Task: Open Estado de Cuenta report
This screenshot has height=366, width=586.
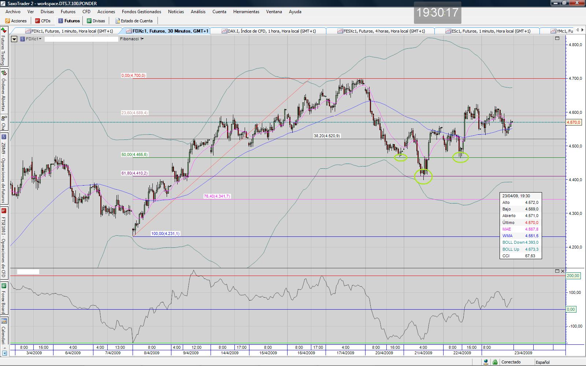Action: point(134,21)
